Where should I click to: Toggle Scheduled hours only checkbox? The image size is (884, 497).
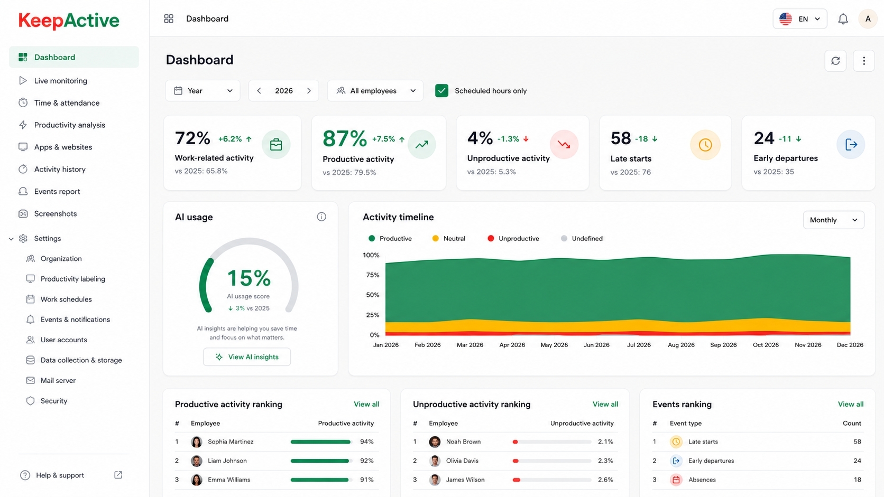tap(441, 91)
